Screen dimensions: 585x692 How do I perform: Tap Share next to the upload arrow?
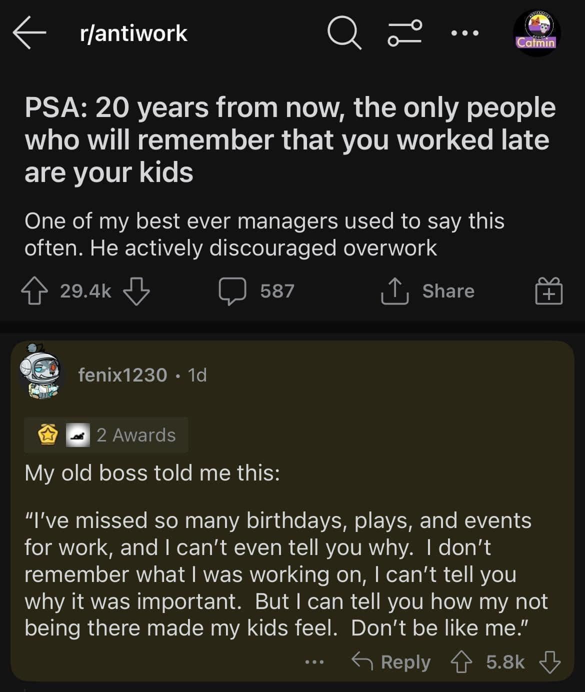point(449,291)
